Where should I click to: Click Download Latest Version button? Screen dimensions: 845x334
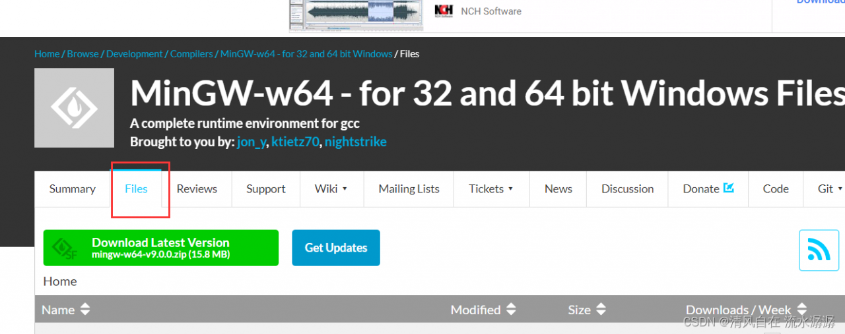[x=161, y=248]
